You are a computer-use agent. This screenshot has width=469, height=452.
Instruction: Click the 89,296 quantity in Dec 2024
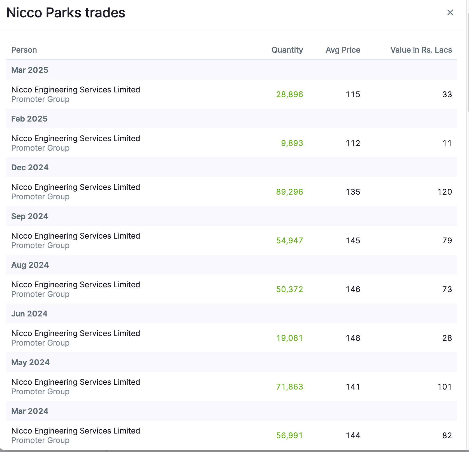tap(289, 192)
